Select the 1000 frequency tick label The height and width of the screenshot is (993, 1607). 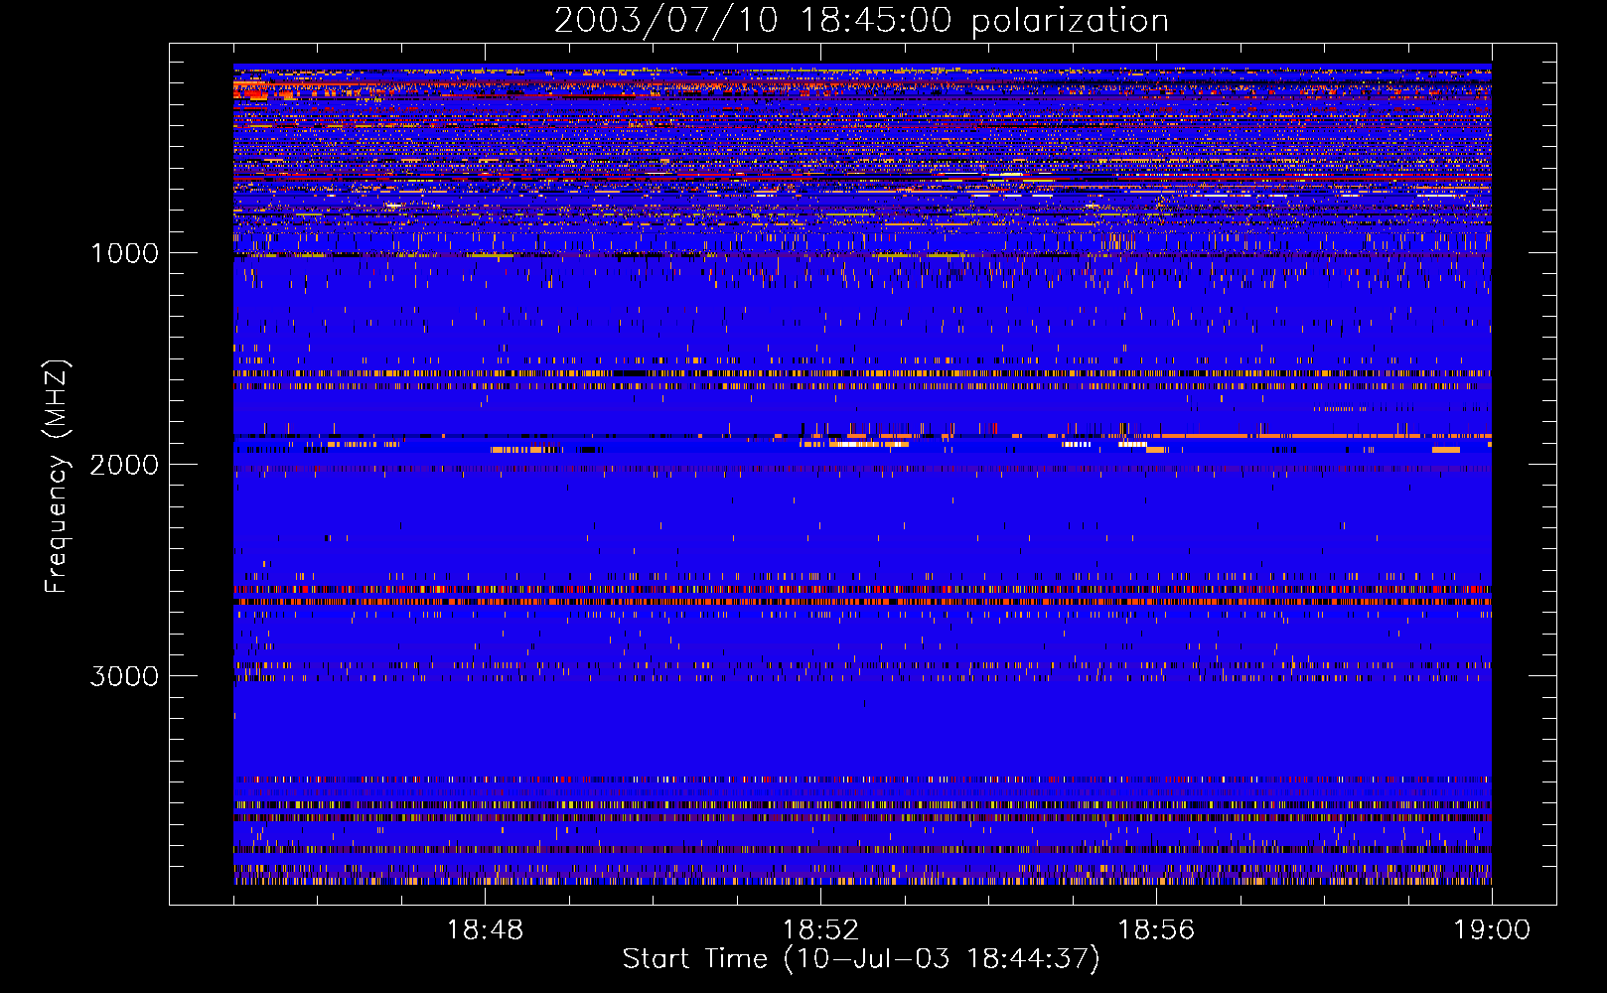tap(124, 253)
